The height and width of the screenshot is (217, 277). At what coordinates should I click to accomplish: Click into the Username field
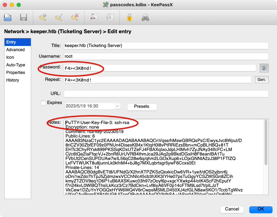pyautogui.click(x=166, y=56)
